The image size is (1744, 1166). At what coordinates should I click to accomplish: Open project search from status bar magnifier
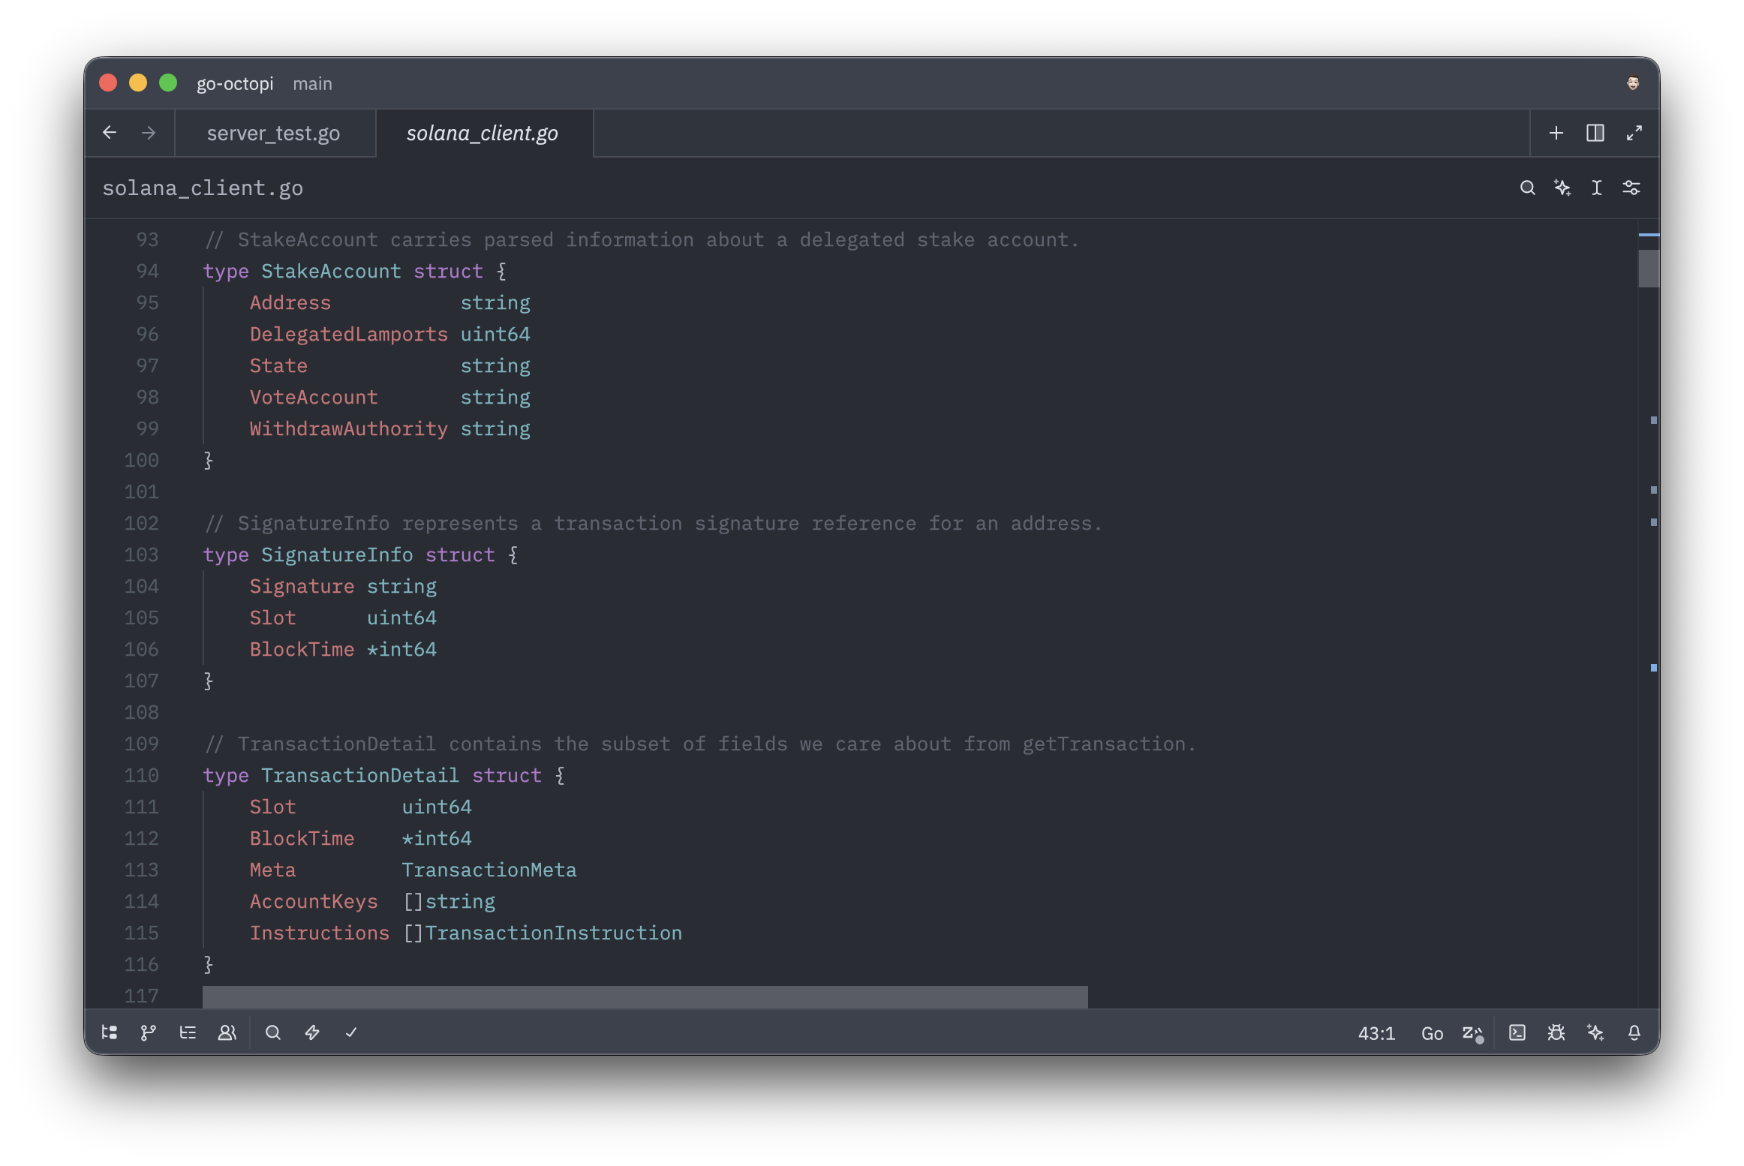pos(273,1032)
